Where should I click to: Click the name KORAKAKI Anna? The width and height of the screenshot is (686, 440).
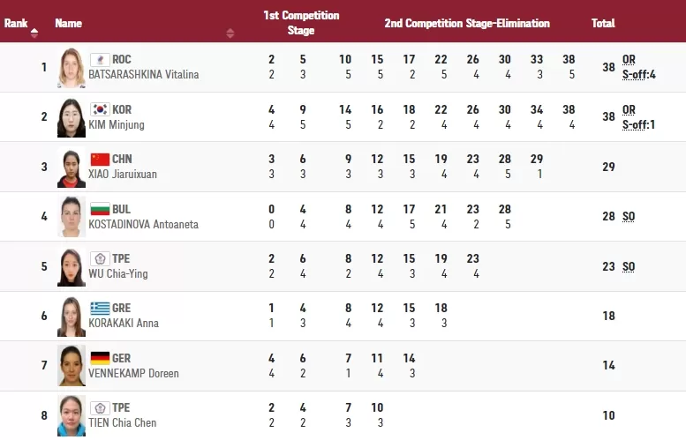coord(124,324)
